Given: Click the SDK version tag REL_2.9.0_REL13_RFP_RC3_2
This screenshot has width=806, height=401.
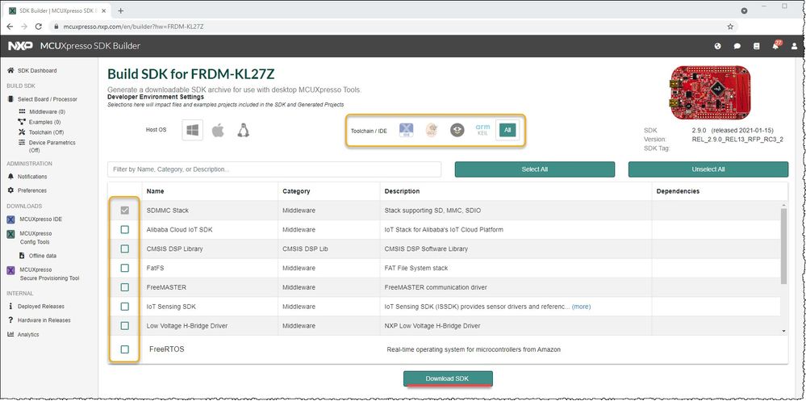Looking at the screenshot, I should 737,140.
